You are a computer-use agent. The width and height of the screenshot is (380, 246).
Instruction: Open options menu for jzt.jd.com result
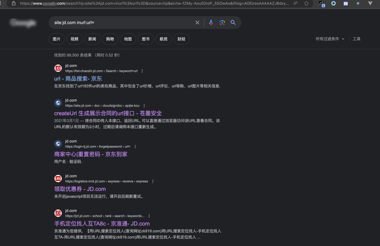[x=149, y=216]
